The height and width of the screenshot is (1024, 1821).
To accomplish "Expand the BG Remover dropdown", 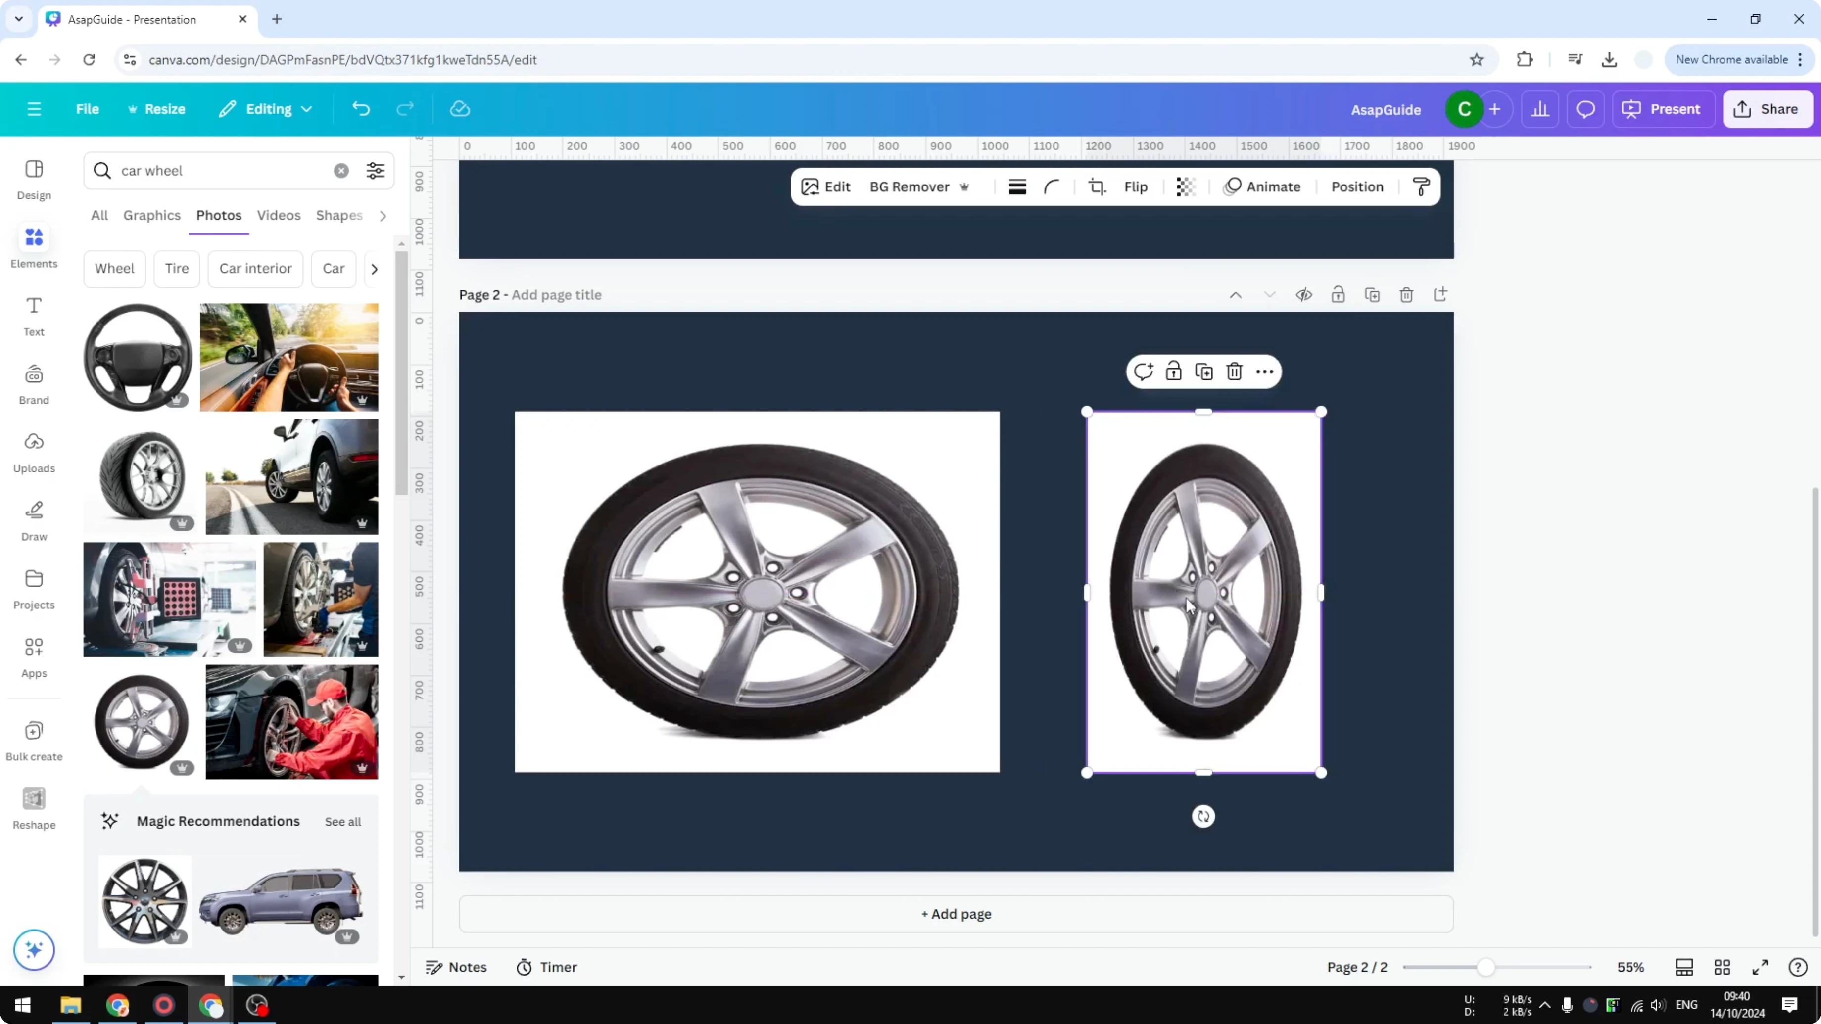I will (965, 186).
